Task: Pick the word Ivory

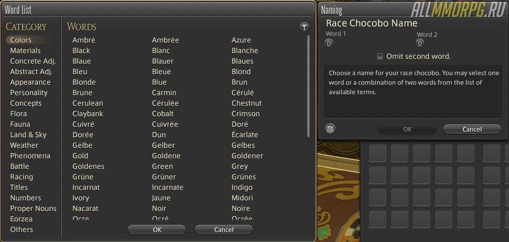Action: coord(81,198)
